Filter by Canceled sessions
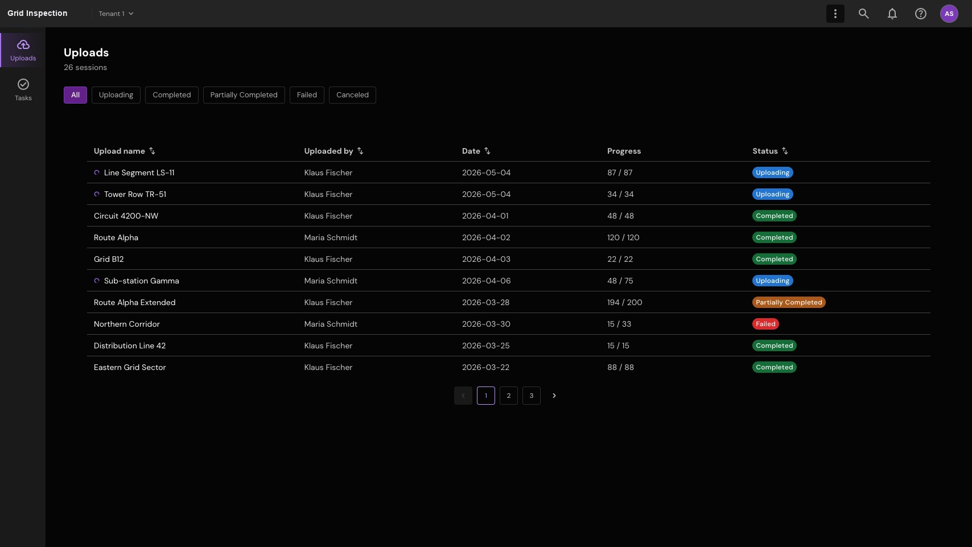The height and width of the screenshot is (547, 972). click(x=352, y=95)
